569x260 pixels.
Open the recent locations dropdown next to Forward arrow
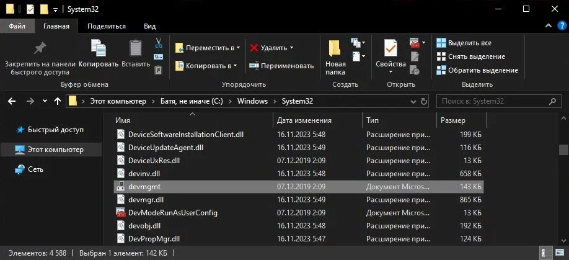[45, 101]
